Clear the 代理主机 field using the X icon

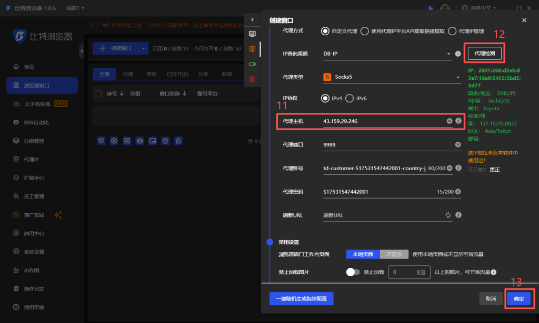click(x=448, y=121)
